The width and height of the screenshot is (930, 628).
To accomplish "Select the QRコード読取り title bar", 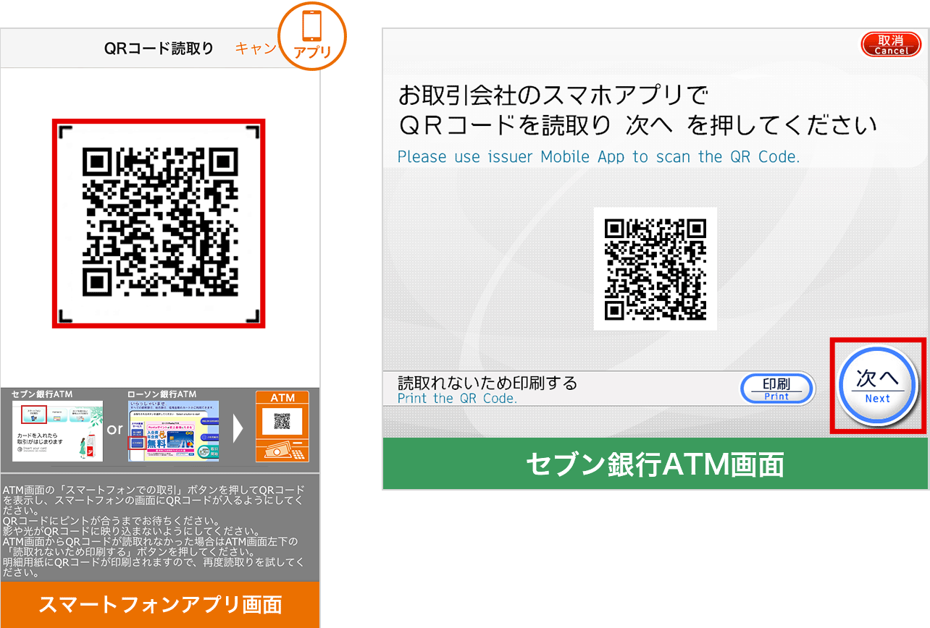I will 156,47.
